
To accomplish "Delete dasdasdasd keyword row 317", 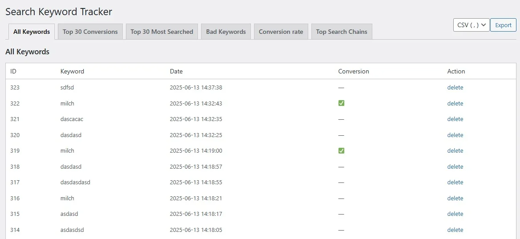I will point(455,182).
